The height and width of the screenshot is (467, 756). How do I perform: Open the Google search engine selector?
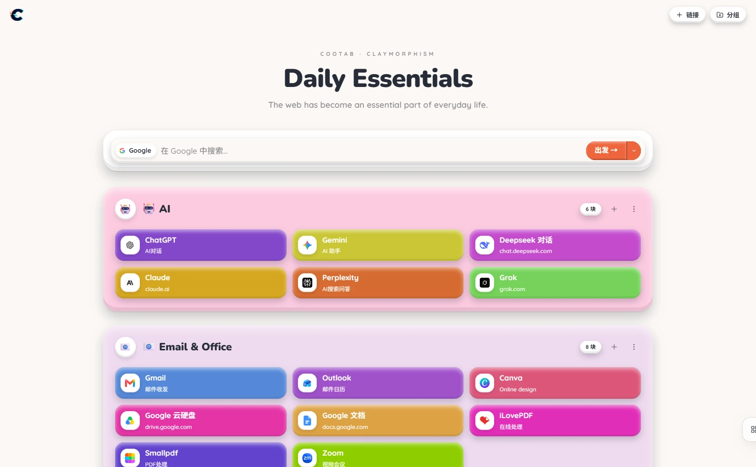click(x=136, y=151)
